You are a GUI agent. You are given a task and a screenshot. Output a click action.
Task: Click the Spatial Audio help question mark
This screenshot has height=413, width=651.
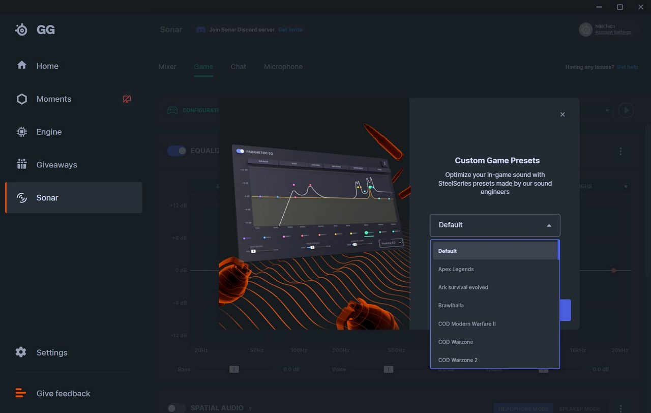coord(250,408)
